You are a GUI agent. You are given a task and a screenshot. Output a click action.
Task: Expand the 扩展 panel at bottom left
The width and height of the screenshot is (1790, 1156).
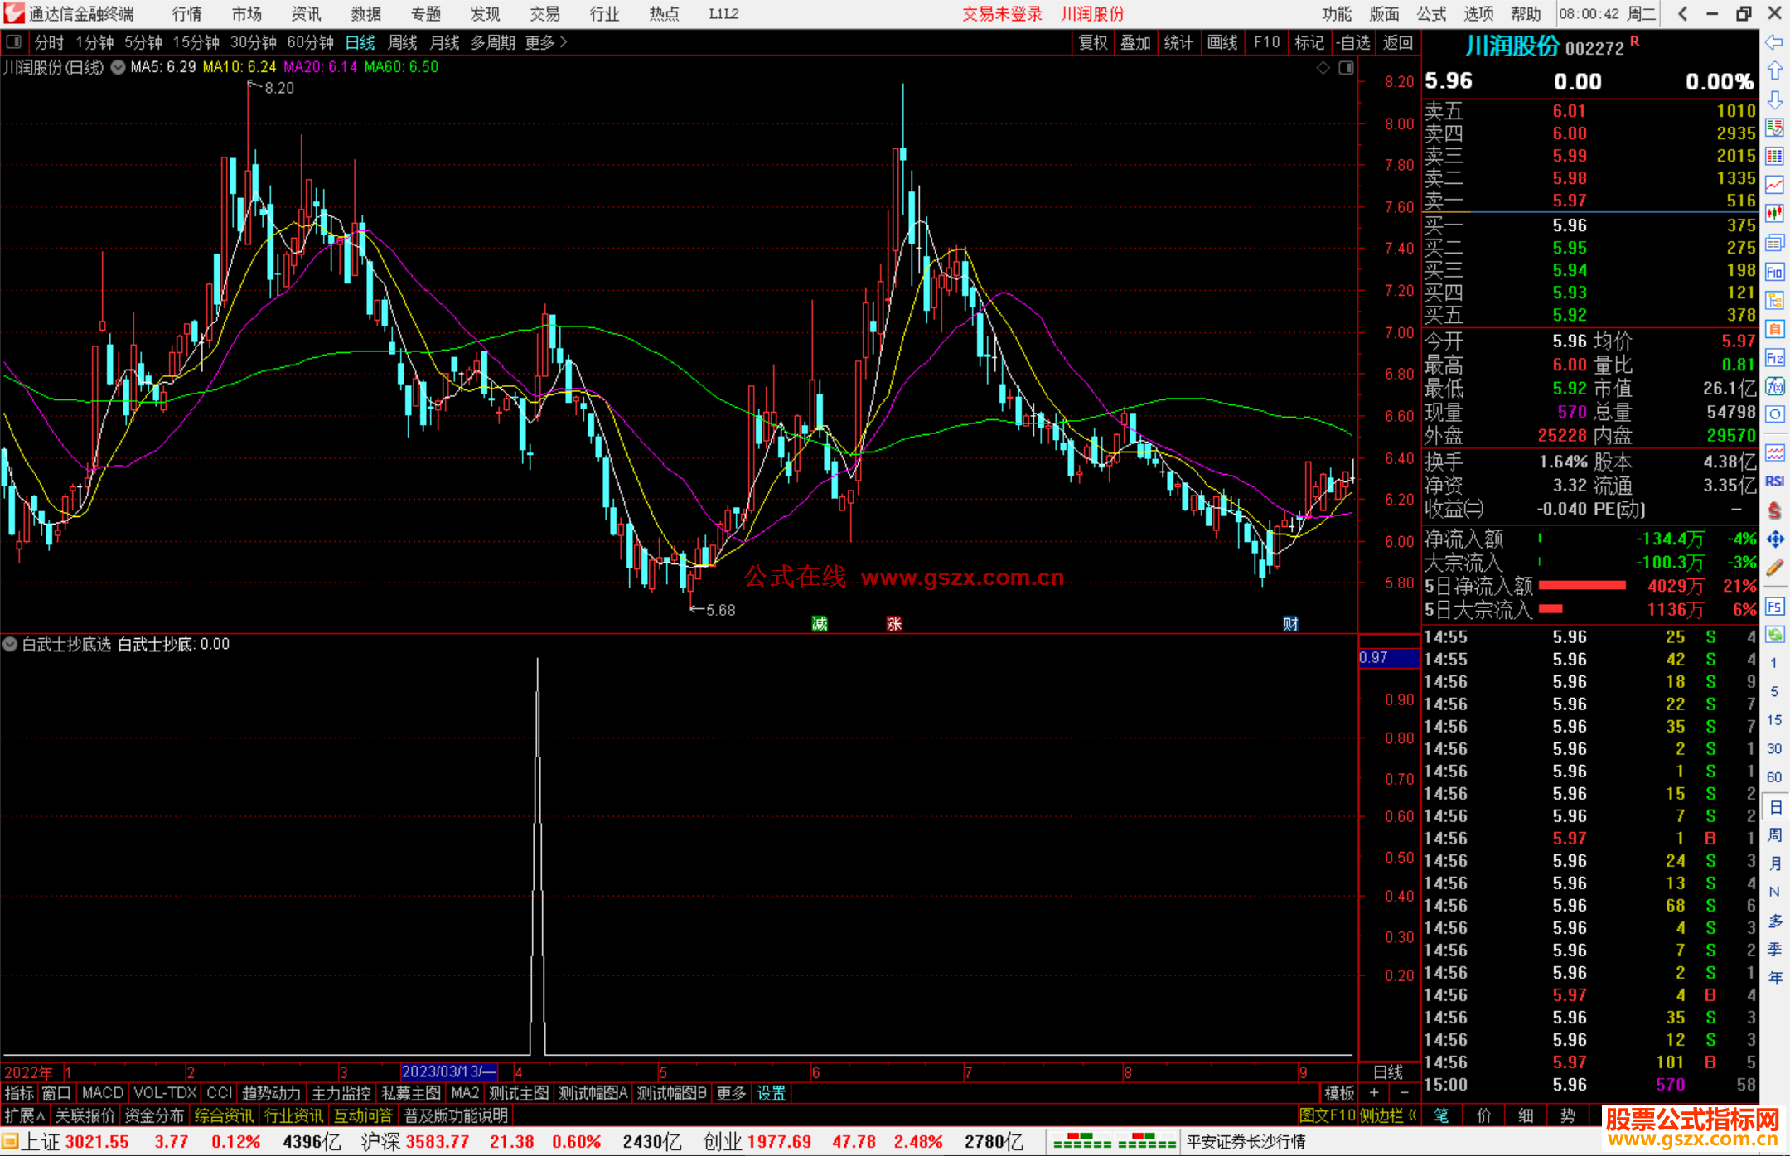[x=25, y=1115]
